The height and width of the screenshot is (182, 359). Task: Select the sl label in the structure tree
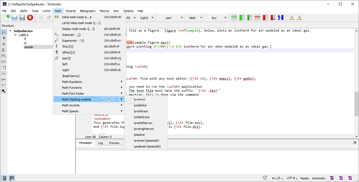coord(25,43)
